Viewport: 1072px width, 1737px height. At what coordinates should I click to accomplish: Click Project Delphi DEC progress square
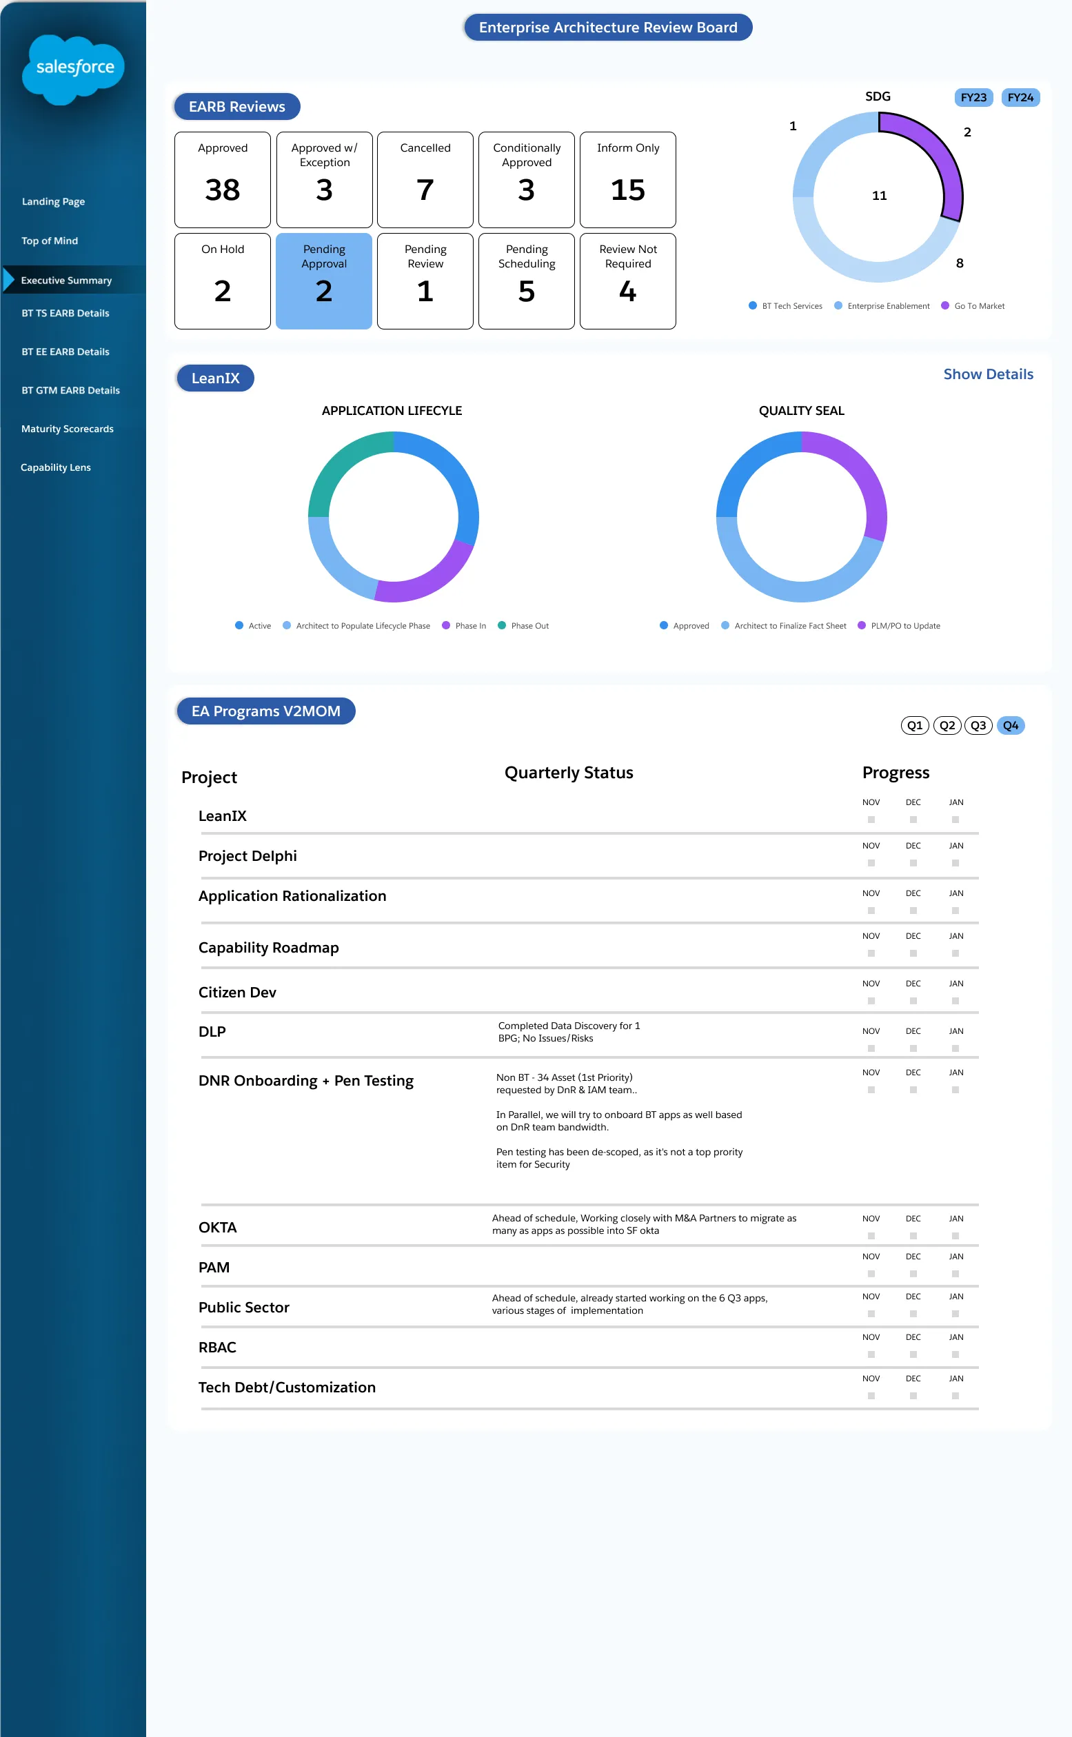pyautogui.click(x=913, y=862)
